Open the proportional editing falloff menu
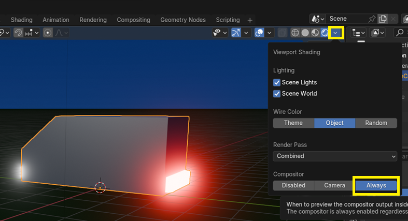This screenshot has width=408, height=221. tap(61, 33)
